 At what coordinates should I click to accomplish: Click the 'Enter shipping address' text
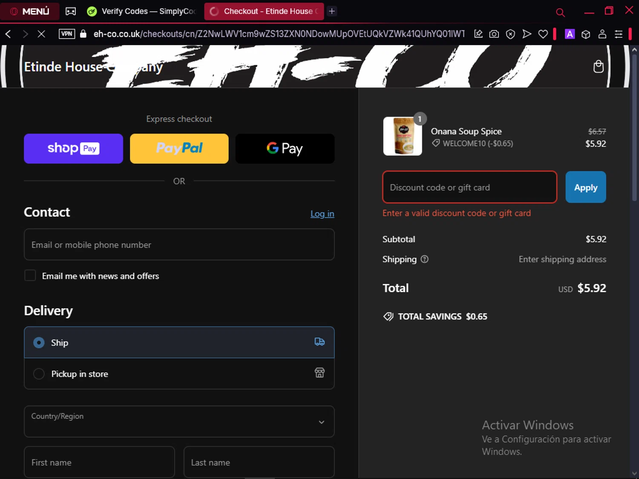point(562,259)
